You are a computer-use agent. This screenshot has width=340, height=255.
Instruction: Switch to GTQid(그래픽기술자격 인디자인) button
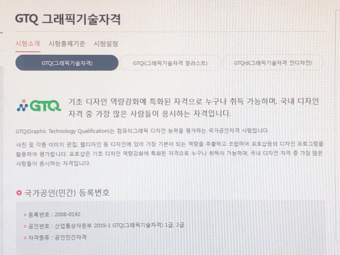tap(273, 63)
